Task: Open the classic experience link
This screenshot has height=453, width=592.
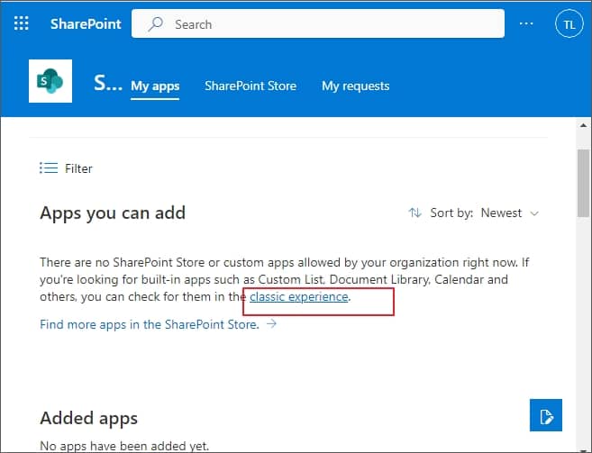Action: 298,296
